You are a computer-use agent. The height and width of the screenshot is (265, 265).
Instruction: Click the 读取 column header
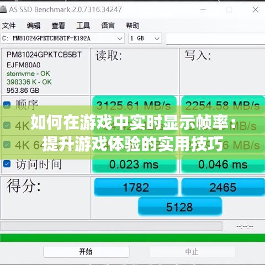click(x=109, y=55)
